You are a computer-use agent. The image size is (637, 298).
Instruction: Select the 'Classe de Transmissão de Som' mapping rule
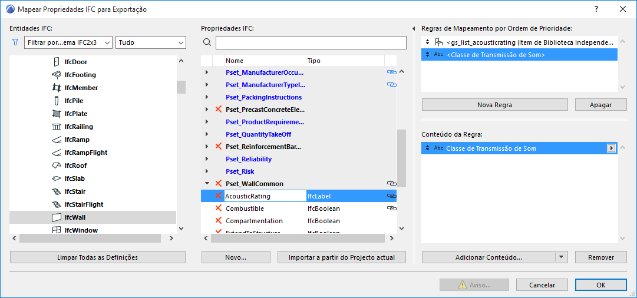[520, 55]
